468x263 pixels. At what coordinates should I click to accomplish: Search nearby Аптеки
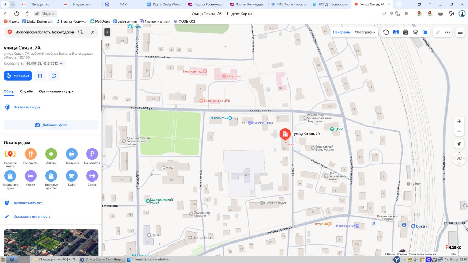[x=51, y=157]
